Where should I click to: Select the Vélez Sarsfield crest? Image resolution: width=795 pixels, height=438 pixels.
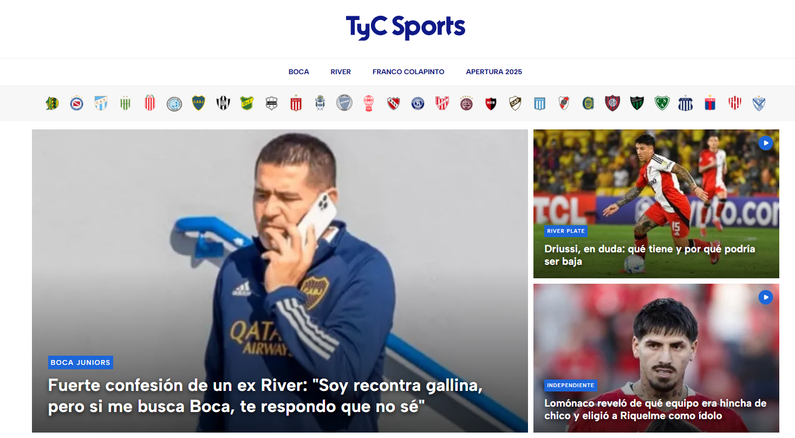pyautogui.click(x=759, y=103)
